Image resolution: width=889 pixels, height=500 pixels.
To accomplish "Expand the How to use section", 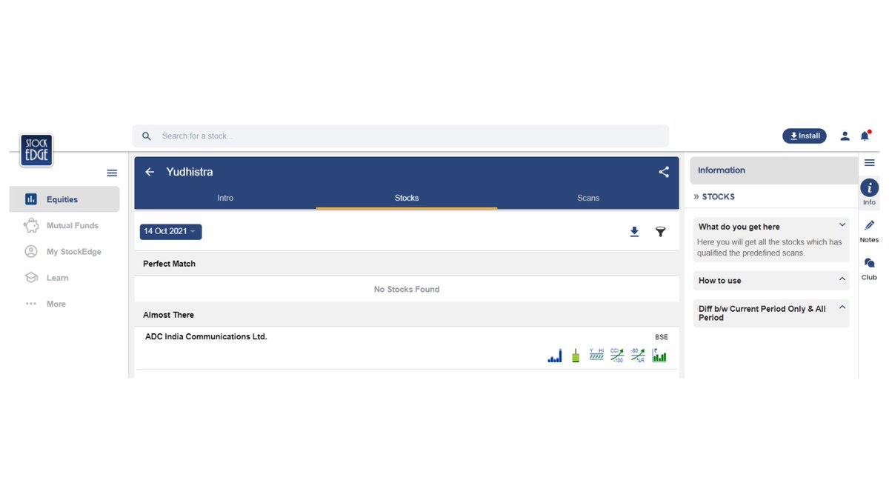I will coord(842,279).
